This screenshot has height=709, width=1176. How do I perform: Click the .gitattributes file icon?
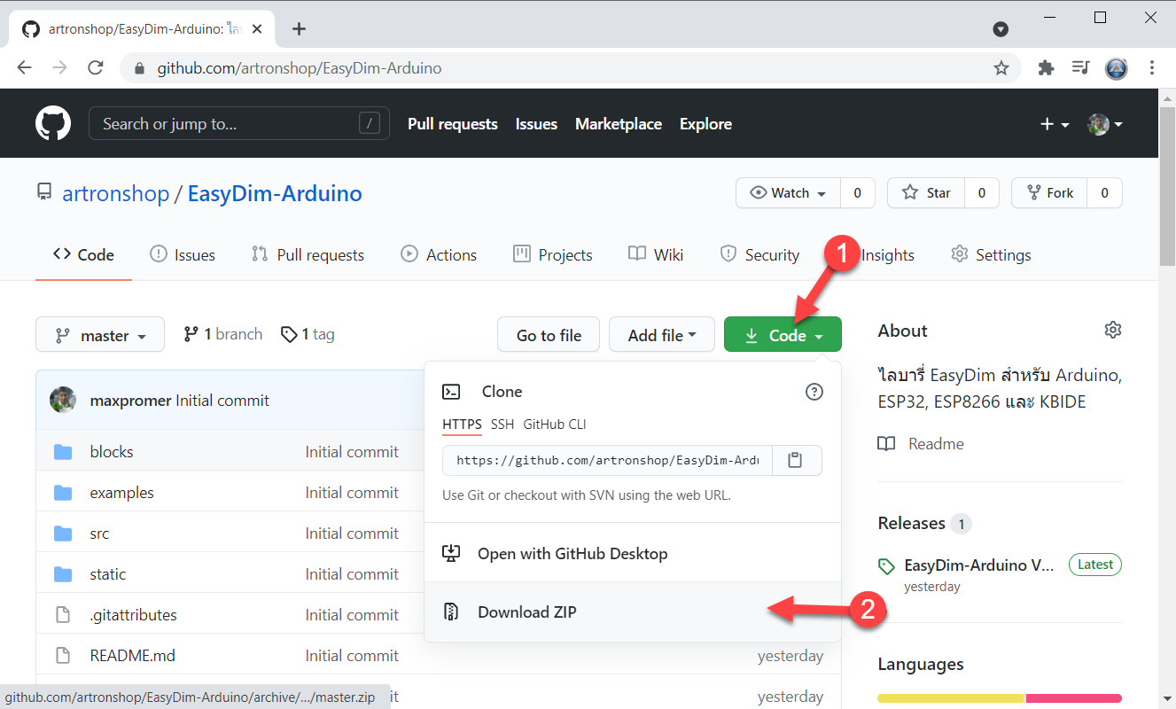[x=63, y=615]
